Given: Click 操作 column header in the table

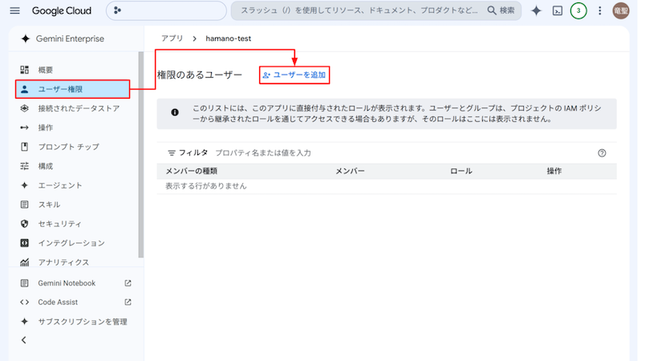Looking at the screenshot, I should click(554, 171).
